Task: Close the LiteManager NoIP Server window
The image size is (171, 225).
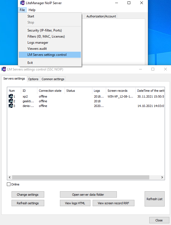Action: [142, 3]
